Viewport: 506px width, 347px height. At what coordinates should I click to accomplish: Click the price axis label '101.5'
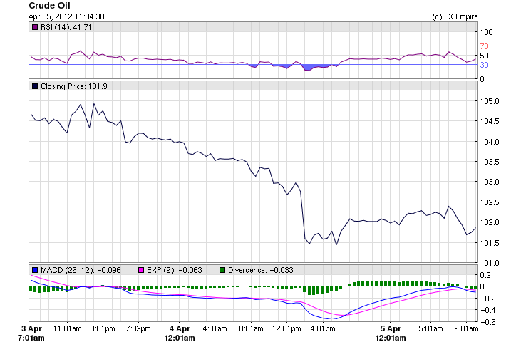click(x=490, y=243)
